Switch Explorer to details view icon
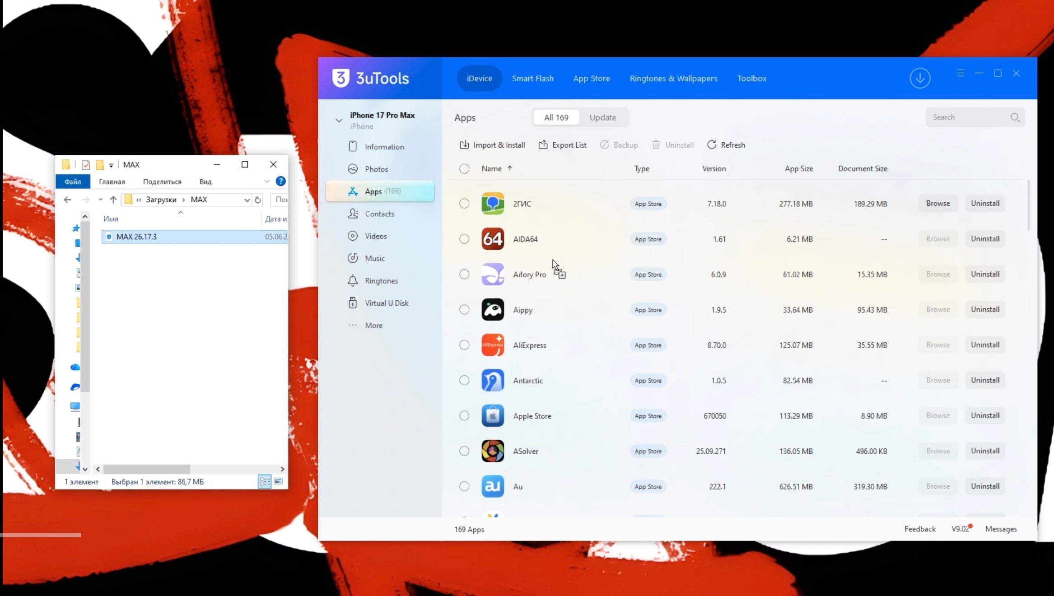The width and height of the screenshot is (1054, 596). pos(265,482)
